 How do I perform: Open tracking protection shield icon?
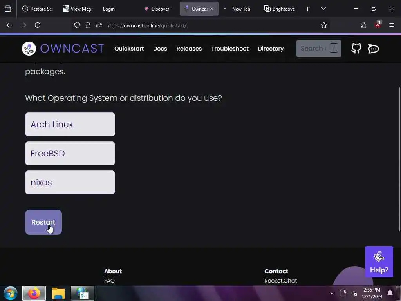click(77, 25)
